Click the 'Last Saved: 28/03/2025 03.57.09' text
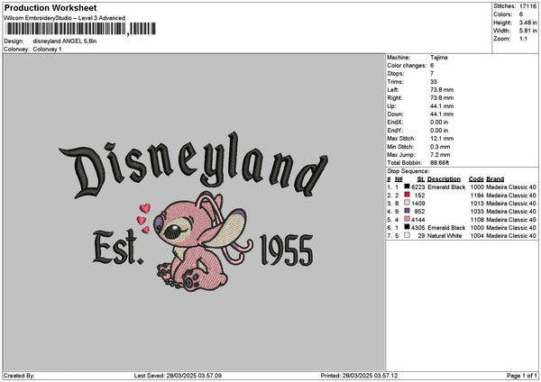The image size is (541, 382). point(178,376)
